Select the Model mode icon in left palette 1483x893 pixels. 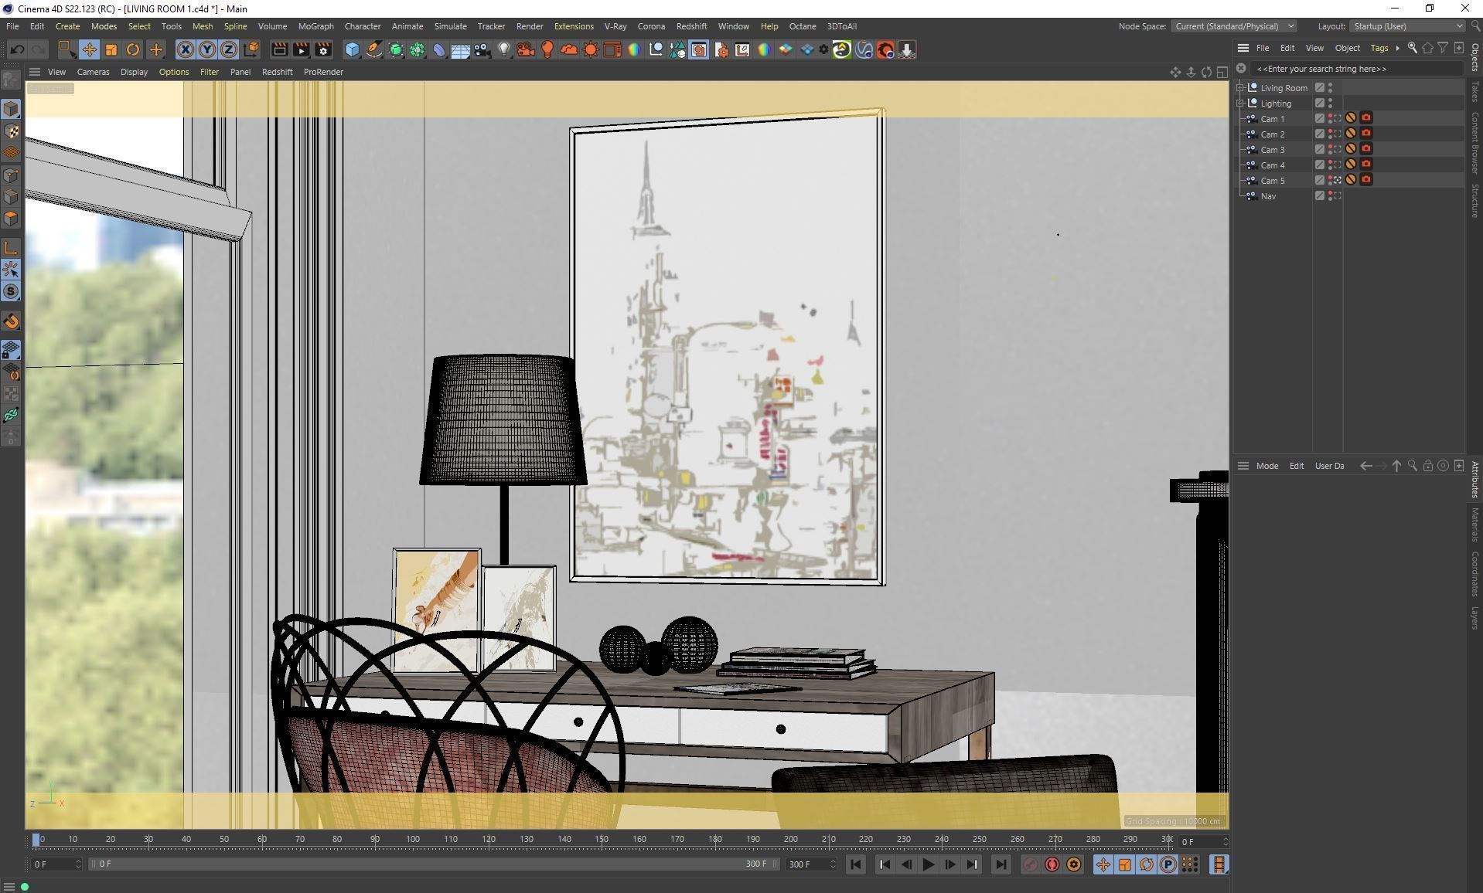[x=11, y=109]
